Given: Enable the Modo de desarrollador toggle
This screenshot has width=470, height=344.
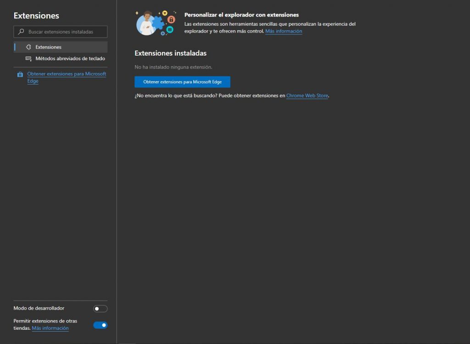Looking at the screenshot, I should click(x=100, y=309).
